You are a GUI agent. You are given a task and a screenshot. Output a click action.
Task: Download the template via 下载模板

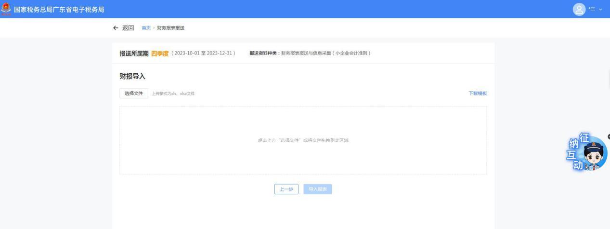(478, 93)
